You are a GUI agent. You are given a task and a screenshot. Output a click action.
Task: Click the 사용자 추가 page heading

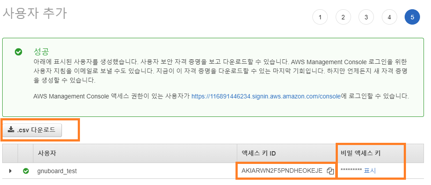pyautogui.click(x=35, y=13)
